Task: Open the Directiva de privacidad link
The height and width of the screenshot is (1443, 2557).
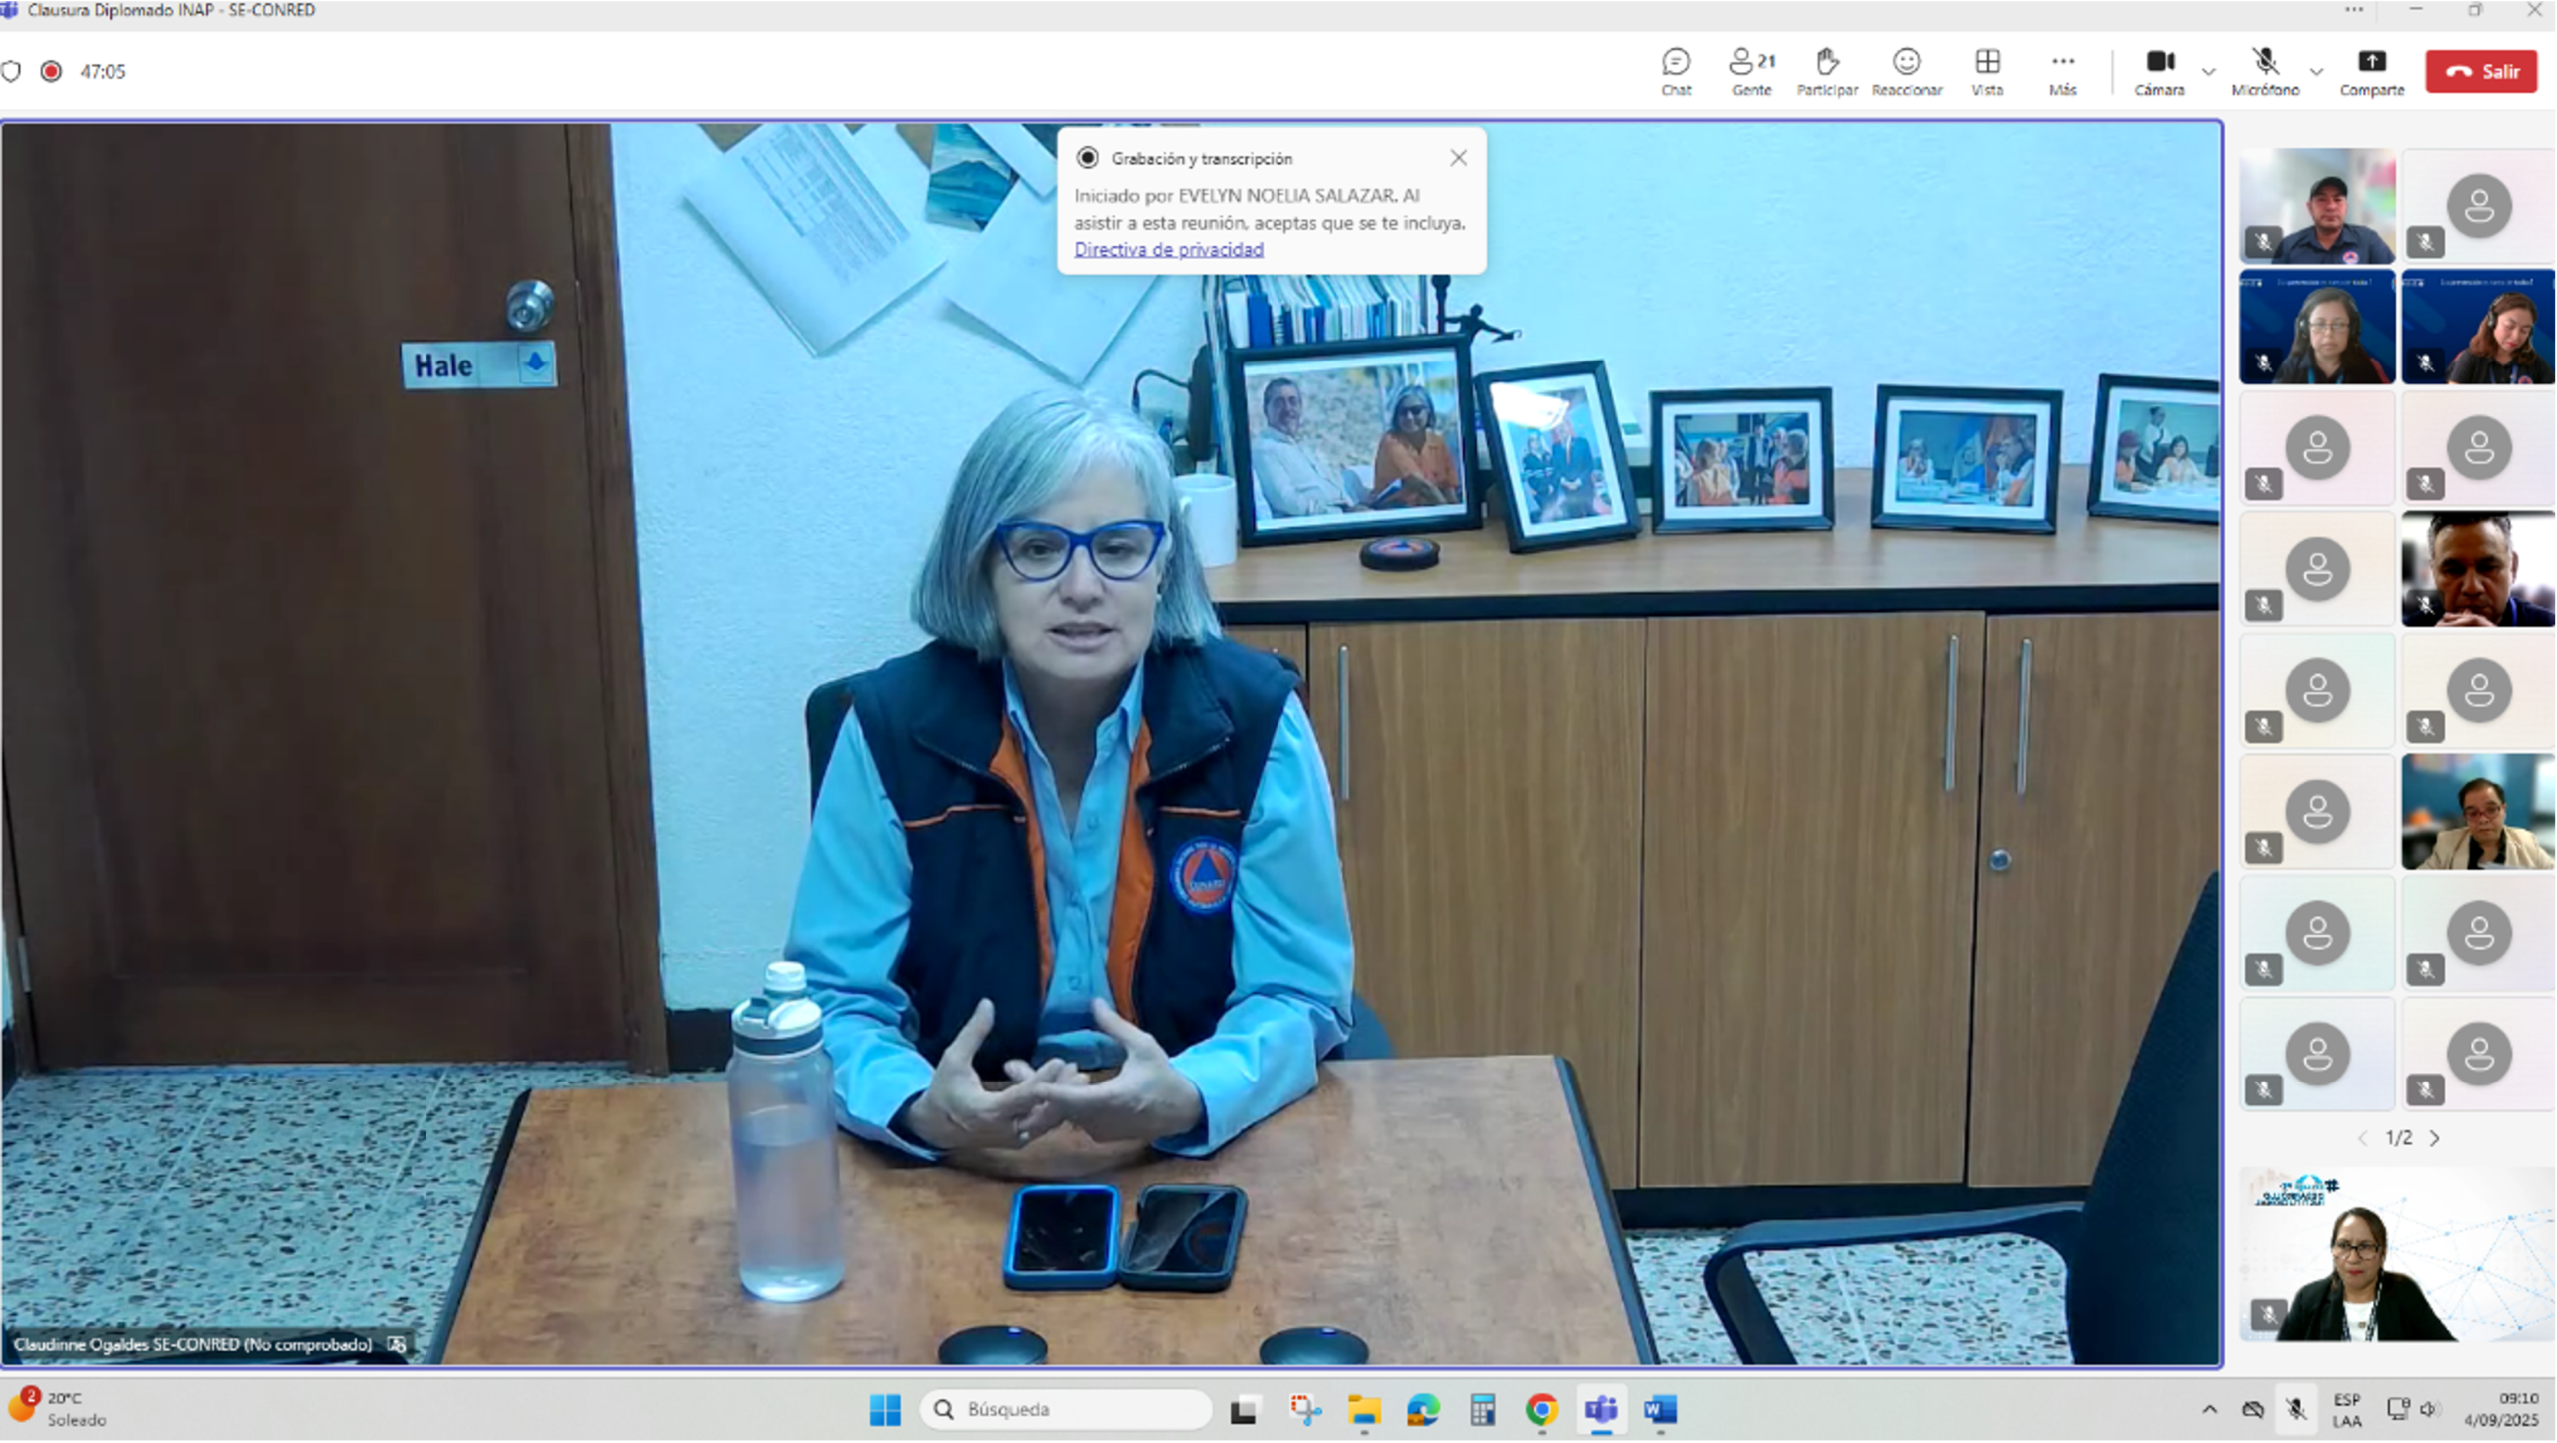Action: click(x=1169, y=249)
